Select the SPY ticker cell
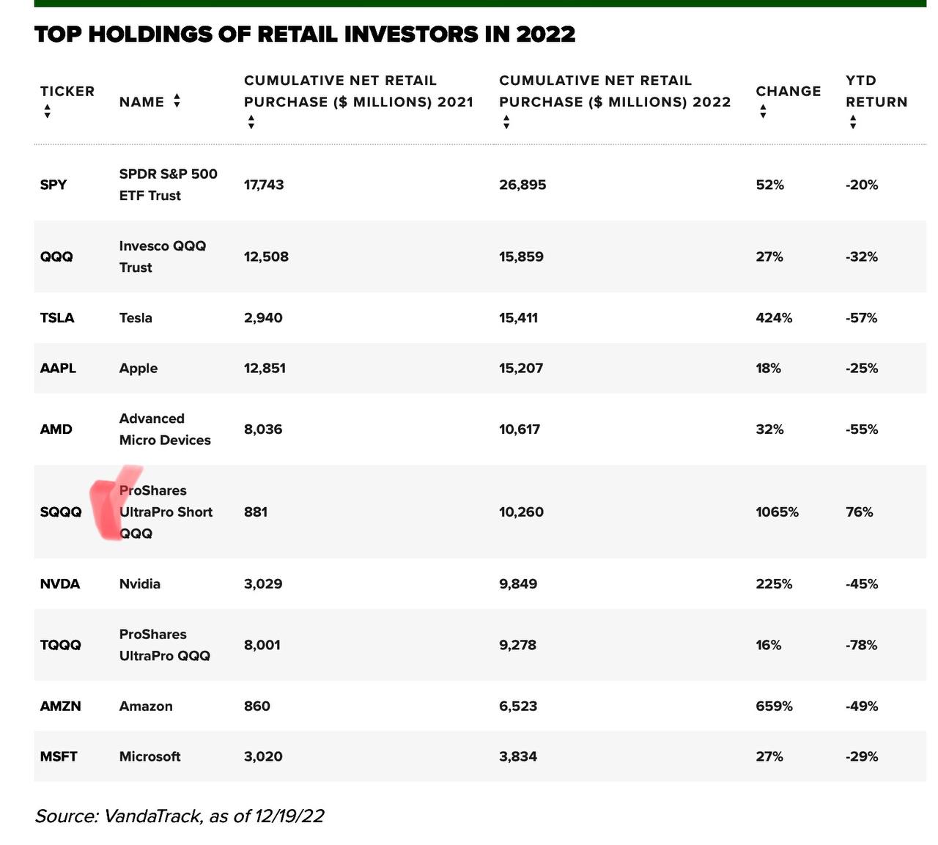Screen dimensions: 938x845 tap(53, 185)
